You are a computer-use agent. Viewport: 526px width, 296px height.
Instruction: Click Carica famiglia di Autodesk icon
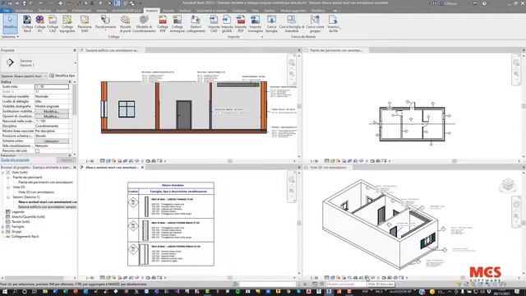click(292, 24)
